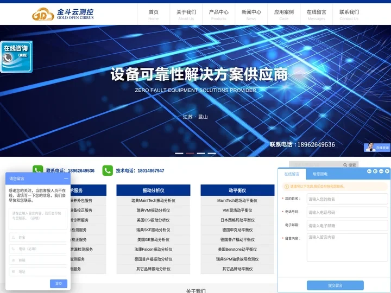Select the third banner carousel indicator

201,153
